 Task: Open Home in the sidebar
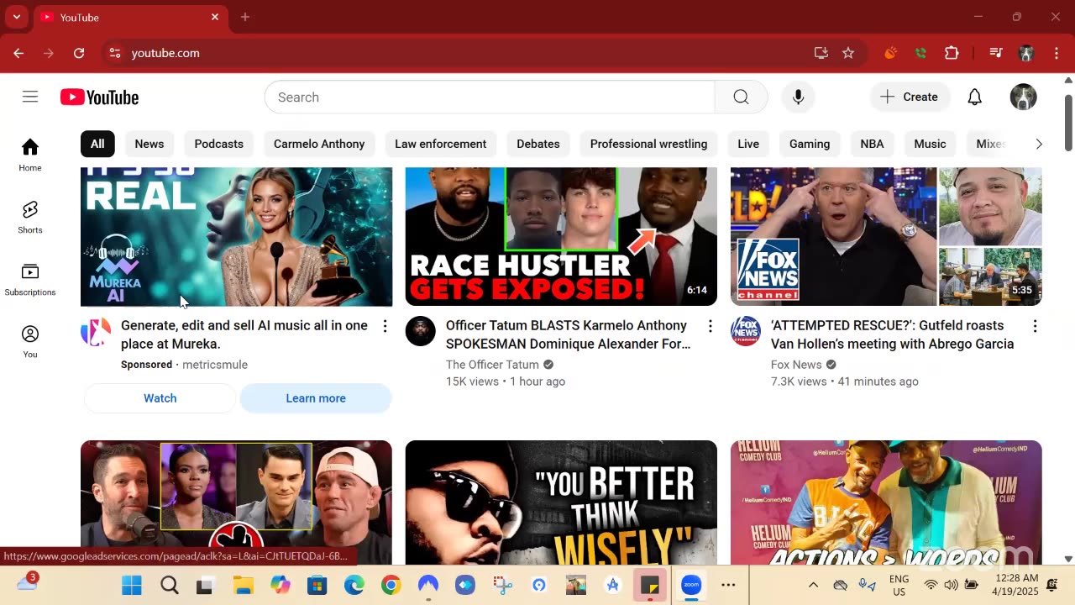[x=30, y=155]
